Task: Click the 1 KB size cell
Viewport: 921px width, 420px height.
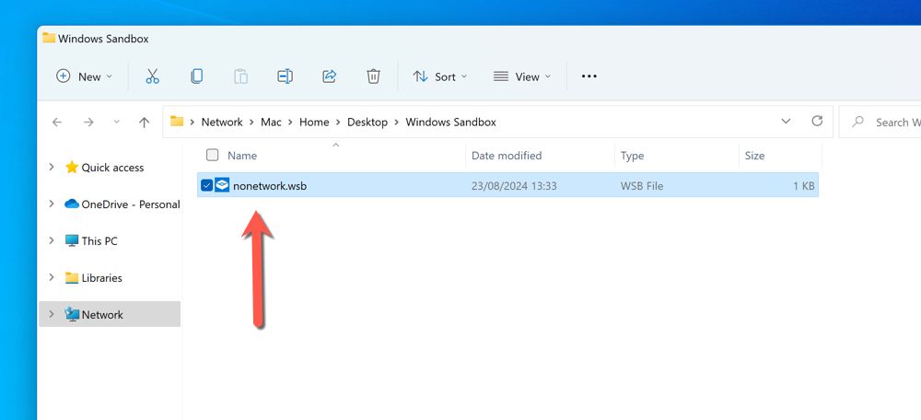Action: 803,186
